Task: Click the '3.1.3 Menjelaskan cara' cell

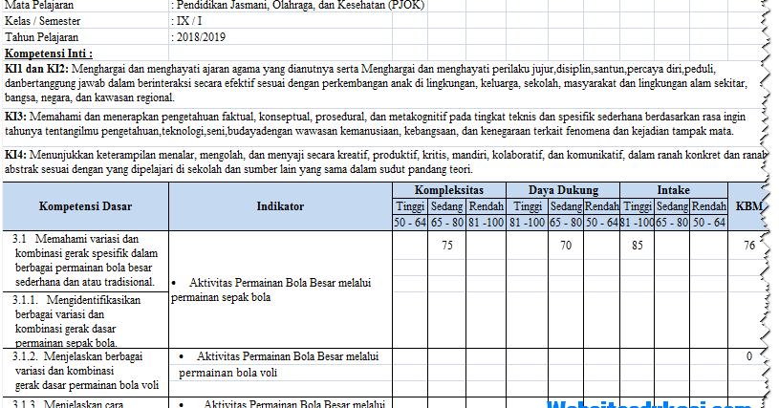Action: (x=85, y=402)
